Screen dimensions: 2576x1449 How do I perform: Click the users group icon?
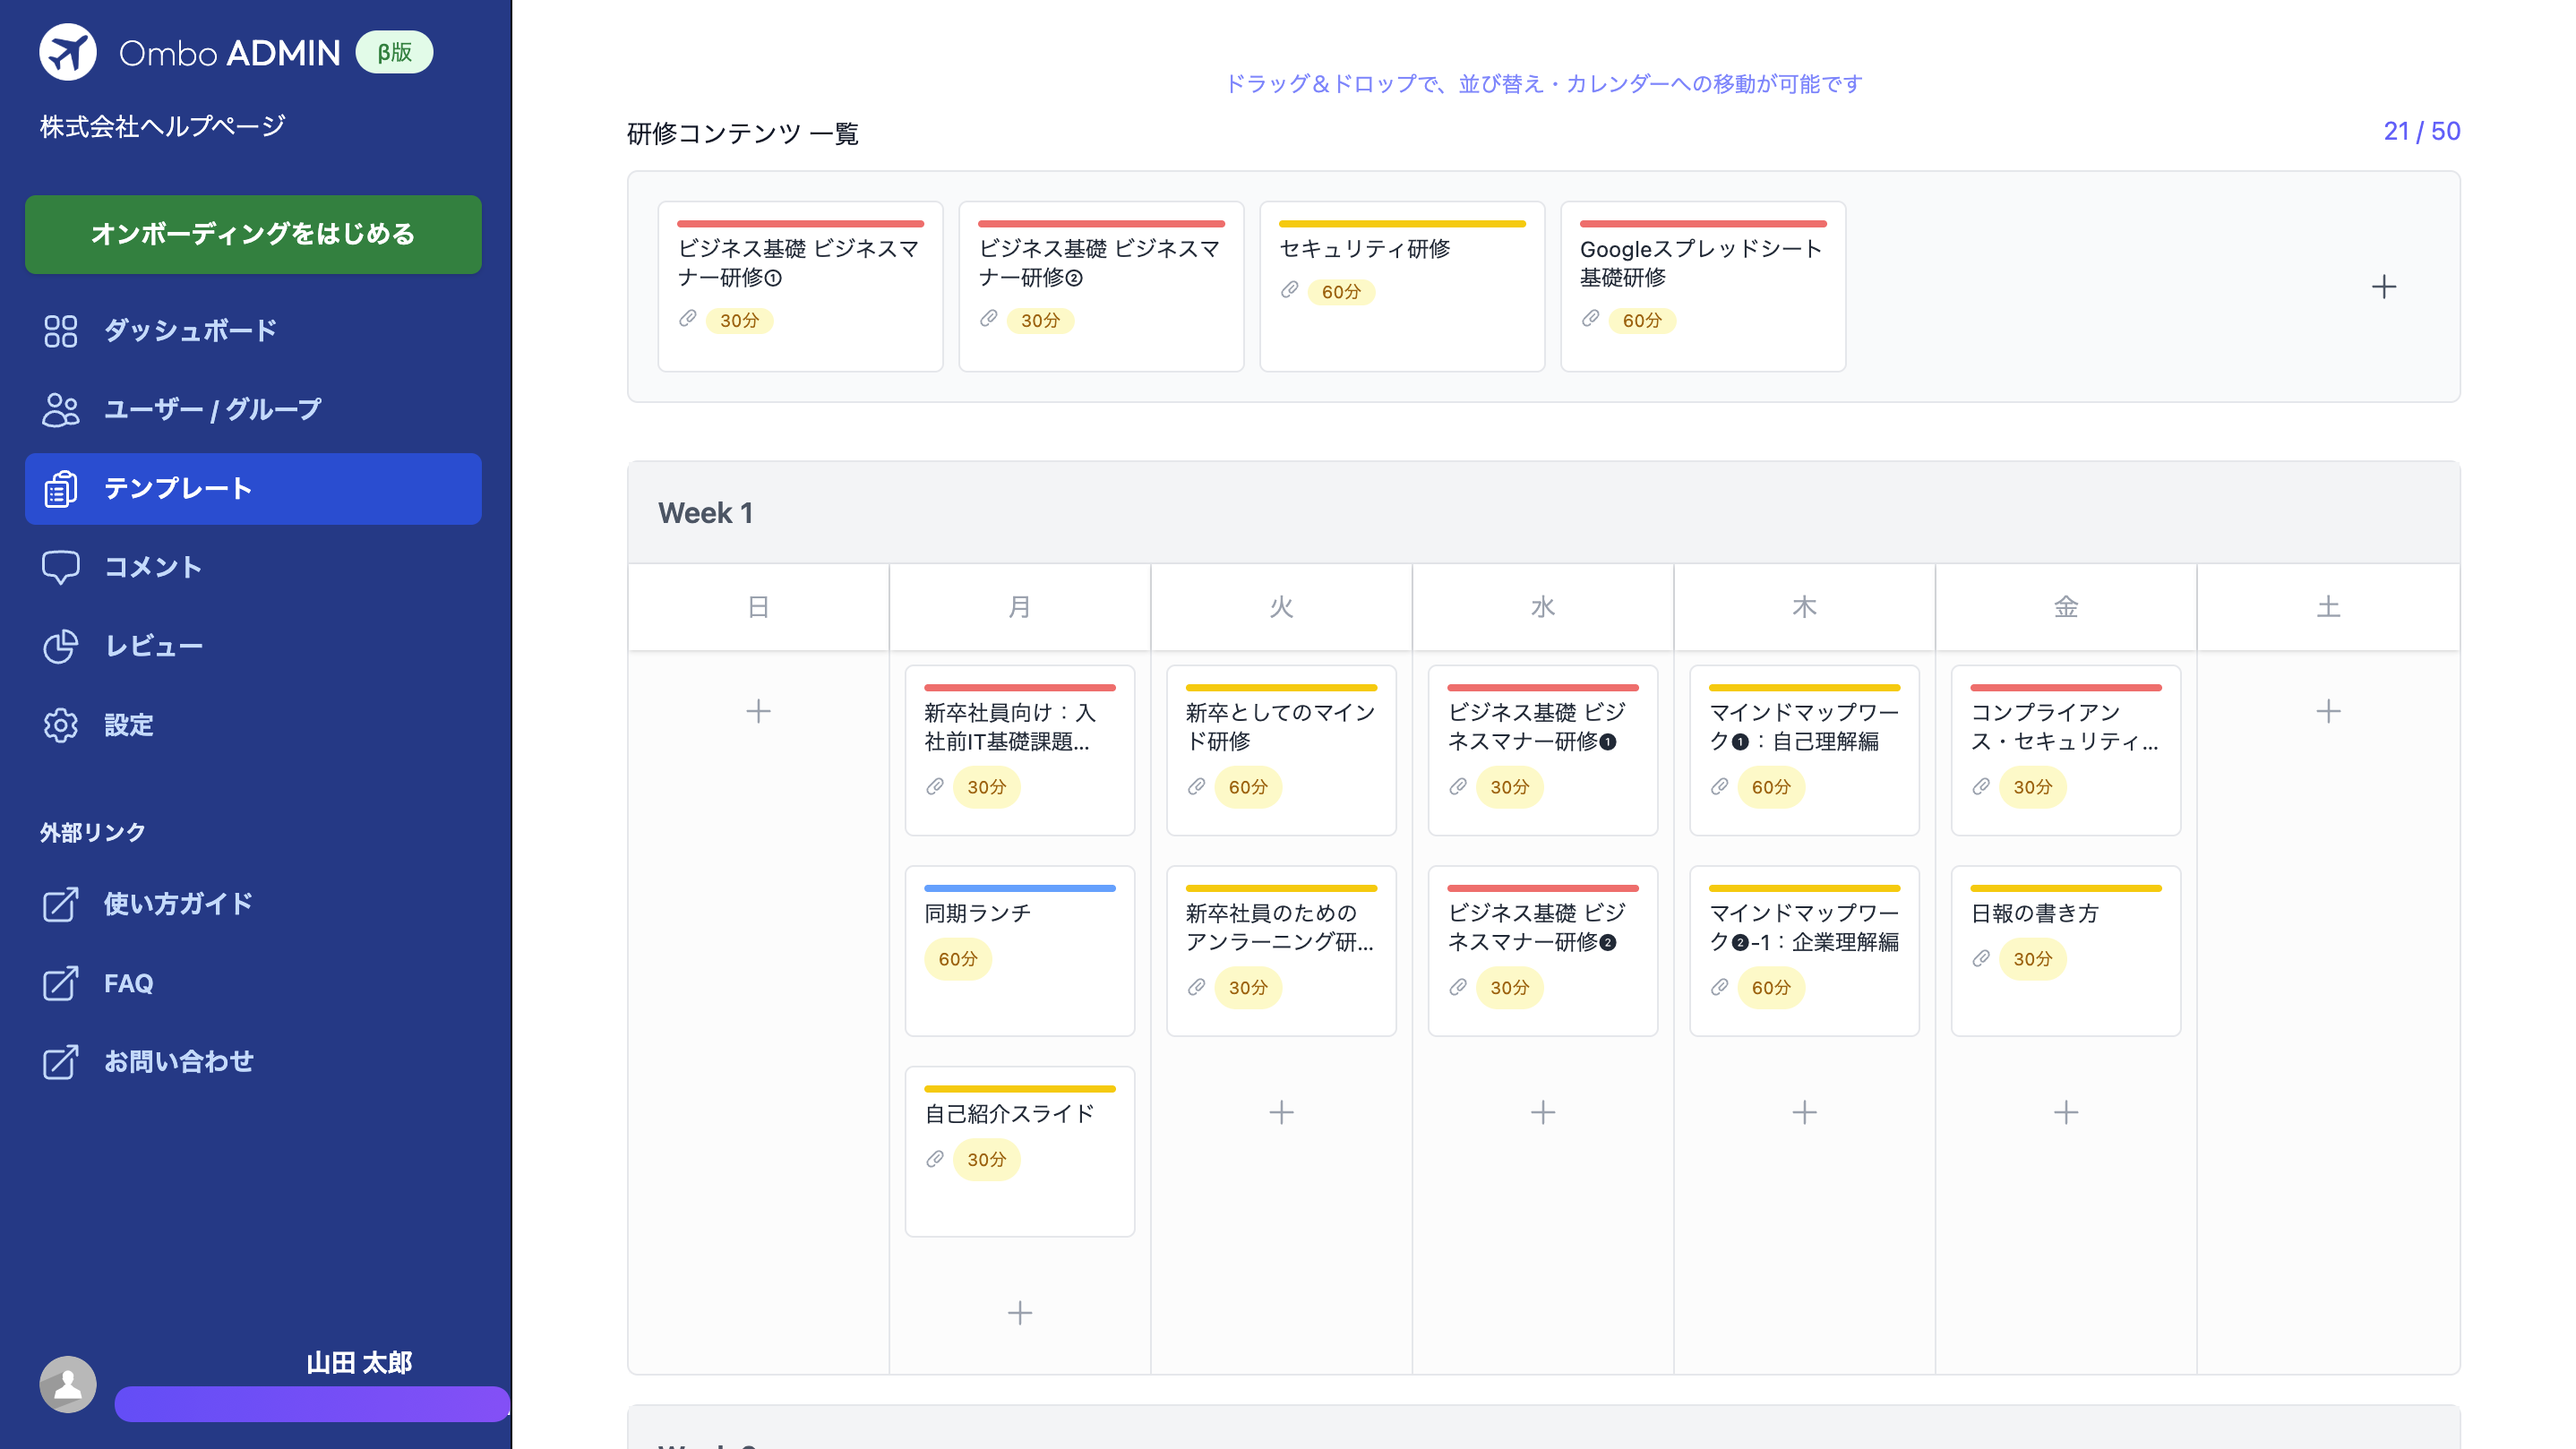pyautogui.click(x=60, y=410)
